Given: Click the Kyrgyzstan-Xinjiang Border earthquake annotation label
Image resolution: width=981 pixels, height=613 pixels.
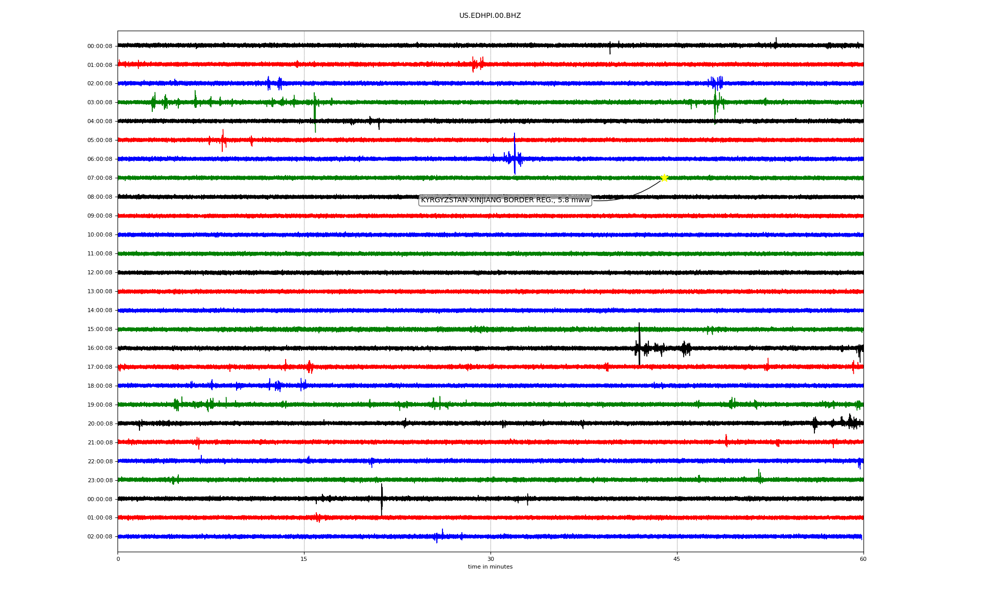Looking at the screenshot, I should click(x=505, y=200).
